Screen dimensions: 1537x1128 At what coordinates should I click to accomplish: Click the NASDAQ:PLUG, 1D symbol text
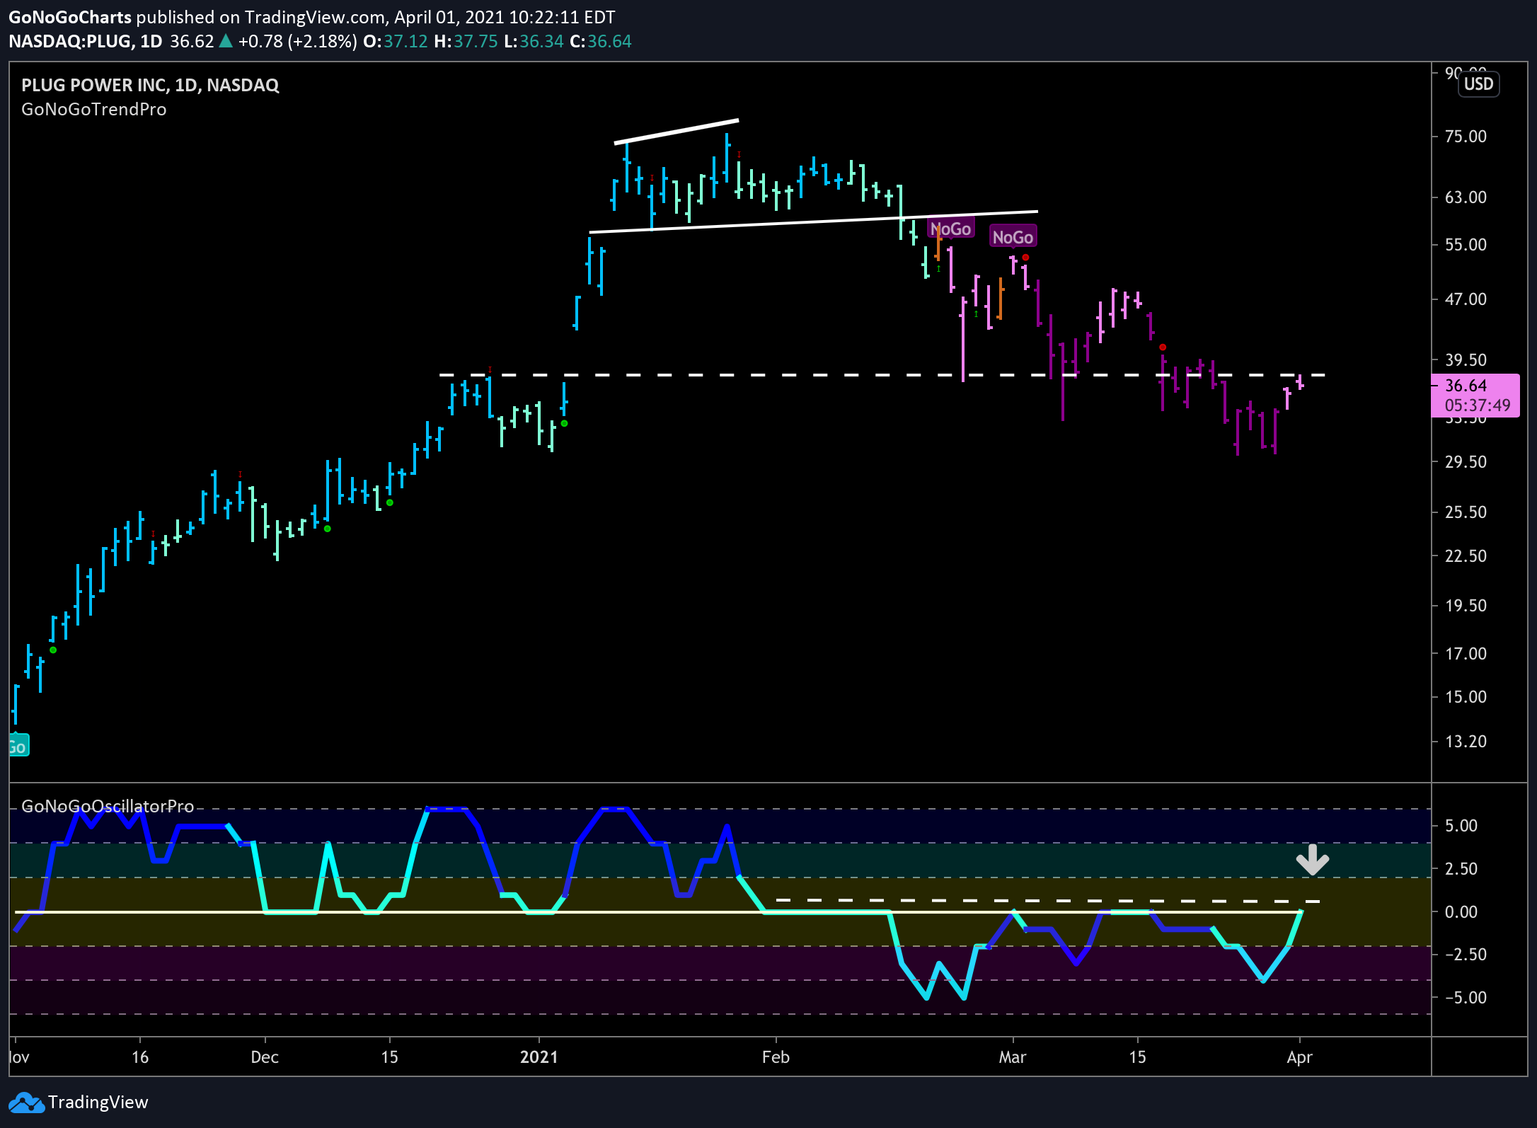tap(86, 41)
